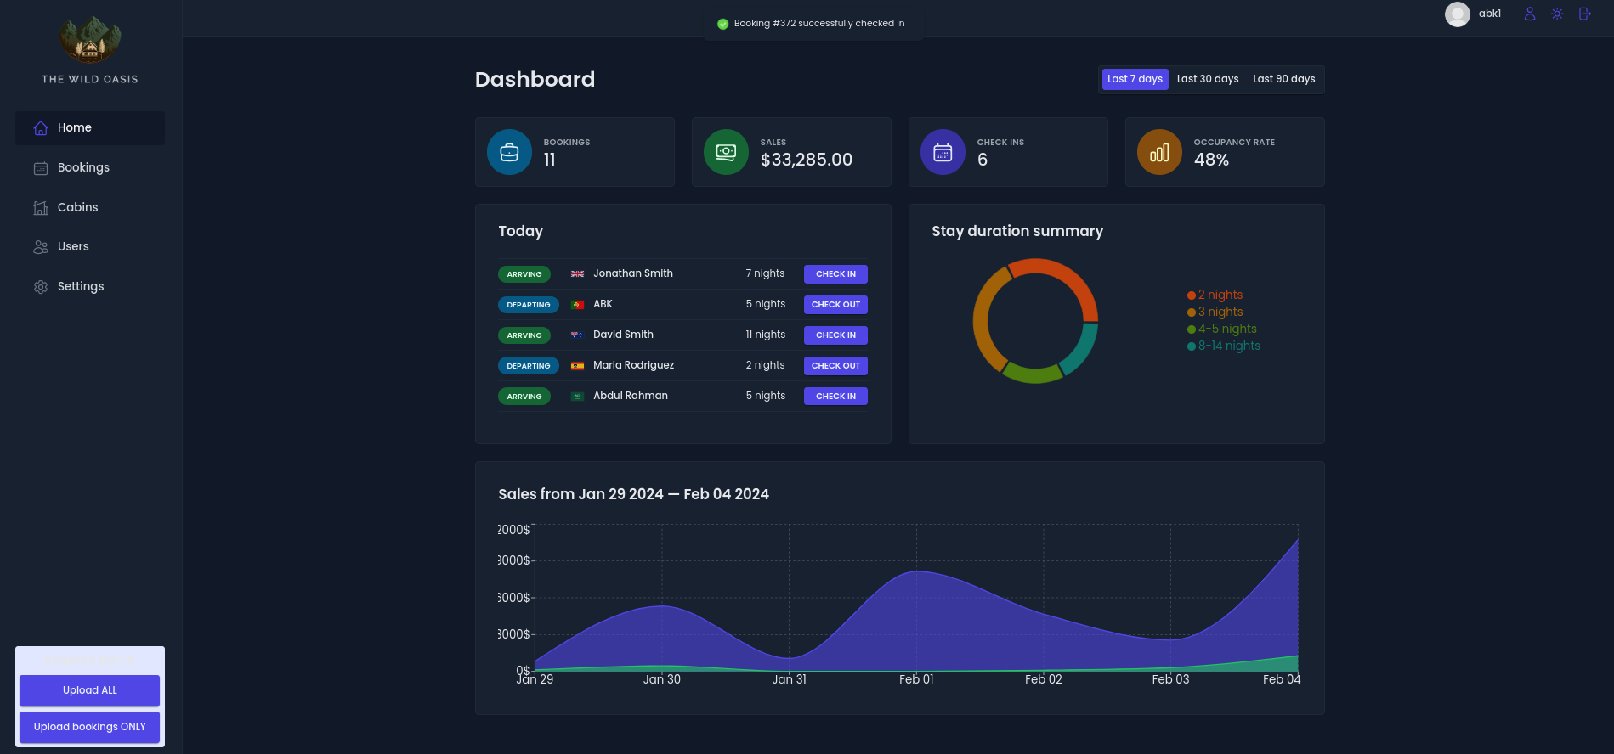Viewport: 1614px width, 754px height.
Task: Click guest name Maria Rodriguez
Action: pyautogui.click(x=633, y=365)
